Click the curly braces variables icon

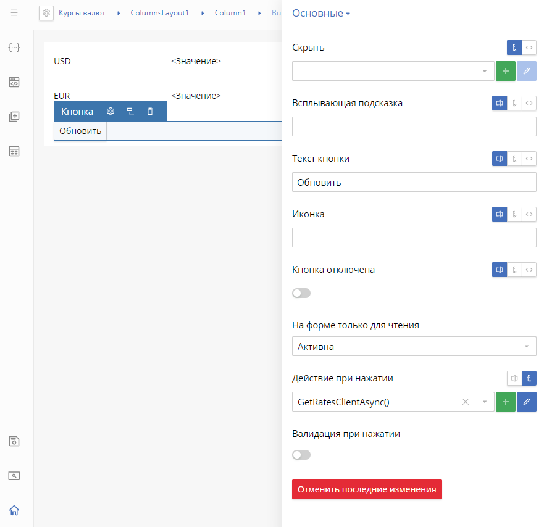(14, 48)
